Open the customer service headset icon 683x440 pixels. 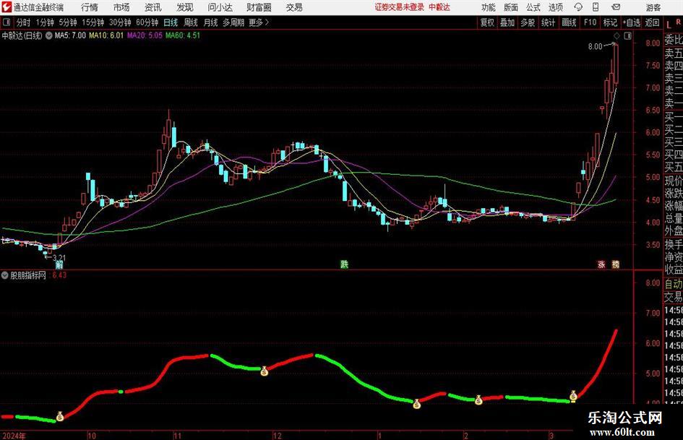click(x=578, y=7)
